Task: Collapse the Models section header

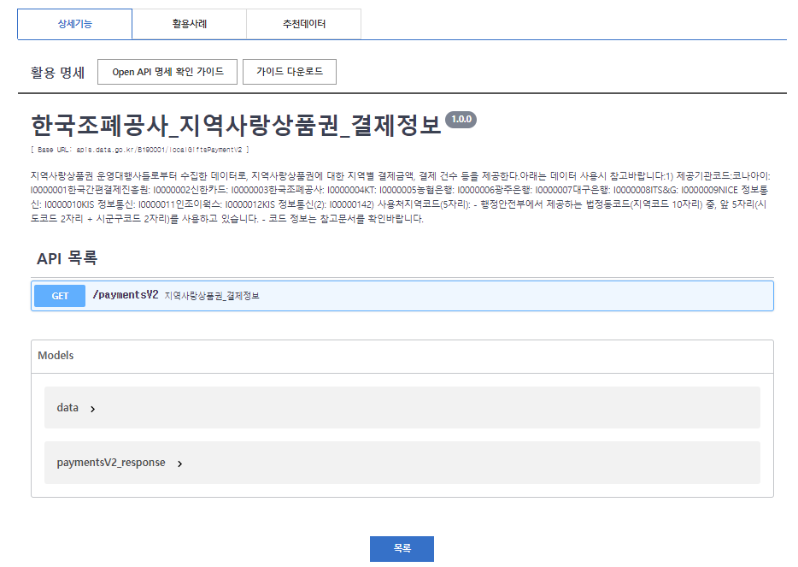Action: pyautogui.click(x=402, y=356)
